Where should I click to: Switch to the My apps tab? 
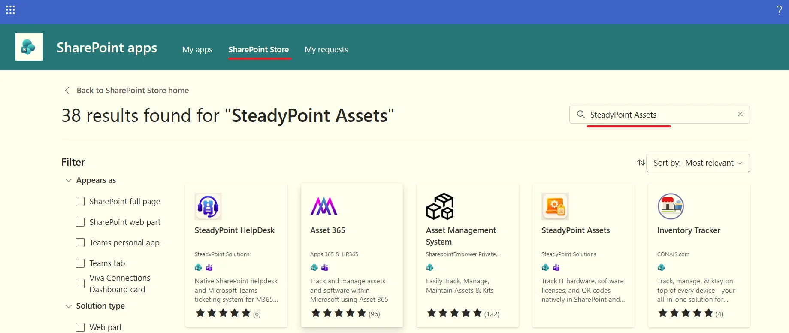(x=197, y=50)
